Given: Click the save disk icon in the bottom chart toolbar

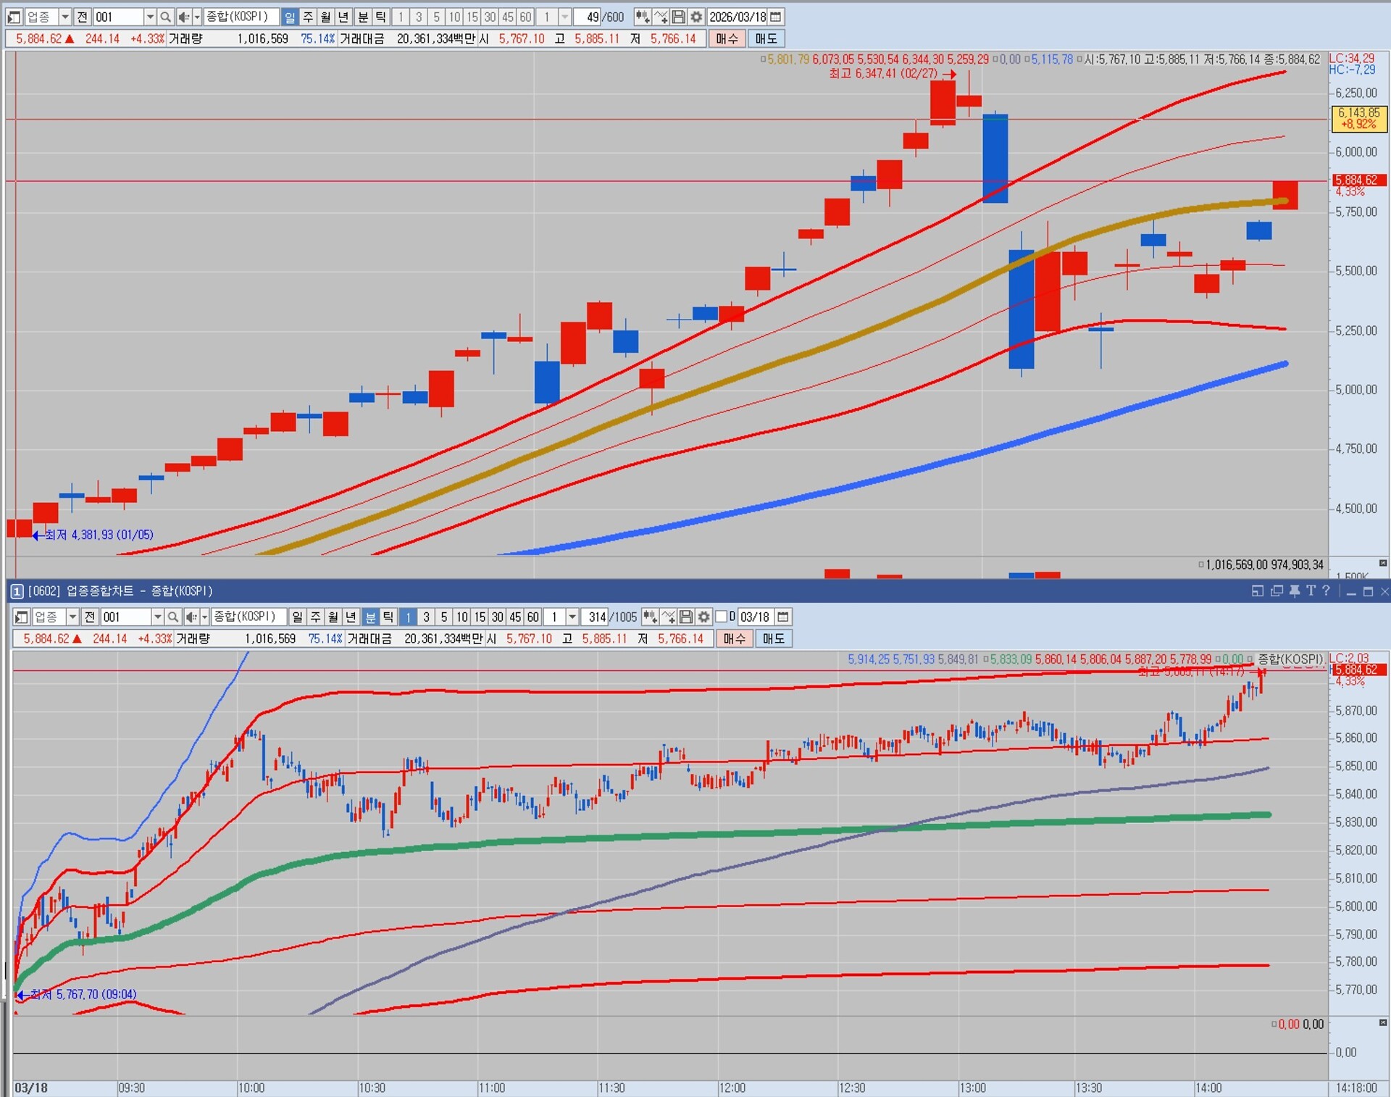Looking at the screenshot, I should 685,617.
